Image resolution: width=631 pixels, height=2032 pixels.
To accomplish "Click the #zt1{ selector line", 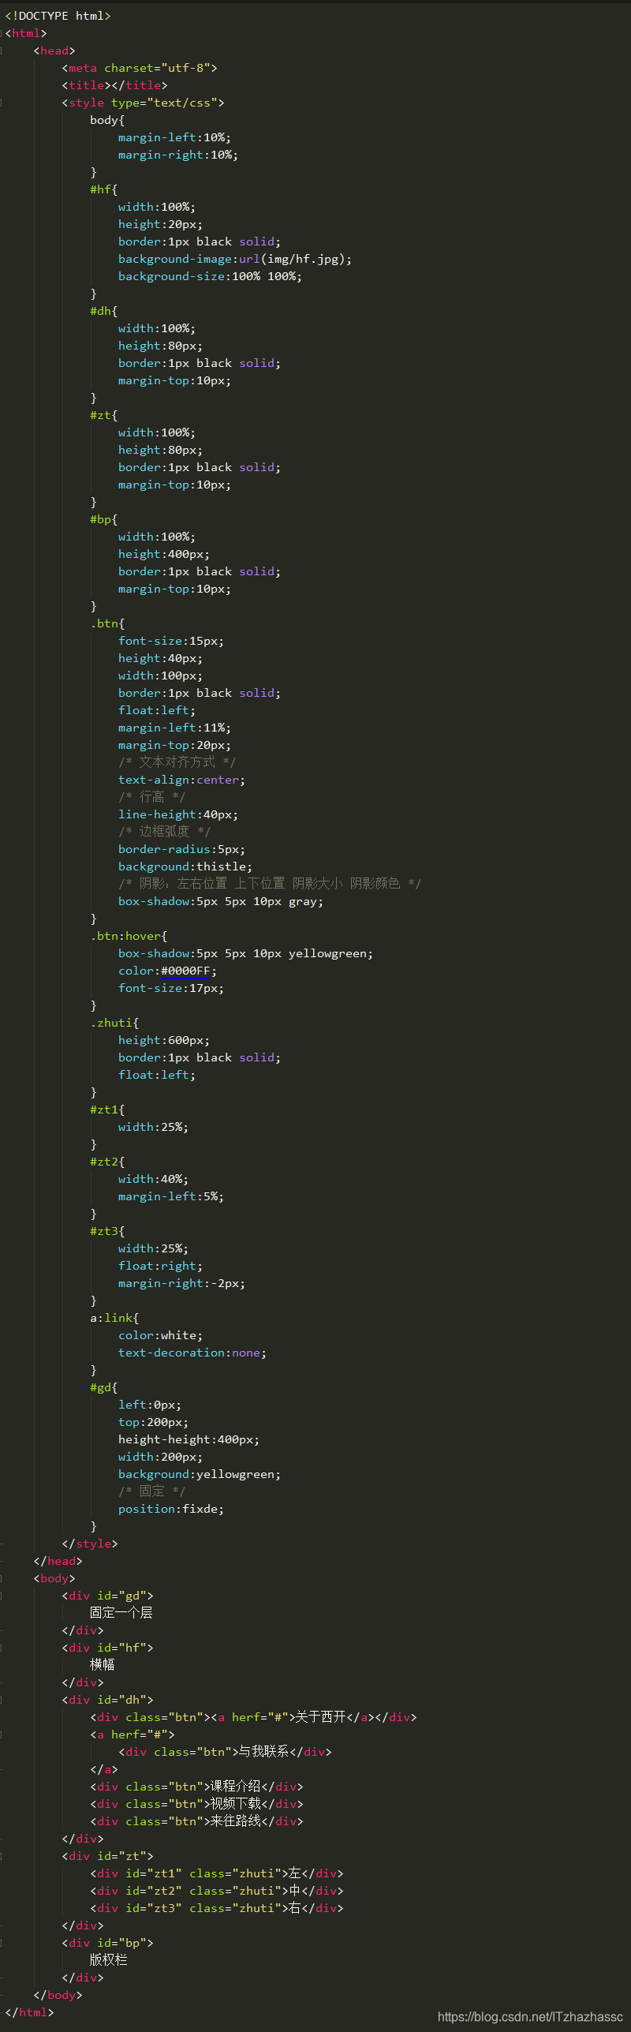I will (x=107, y=1110).
